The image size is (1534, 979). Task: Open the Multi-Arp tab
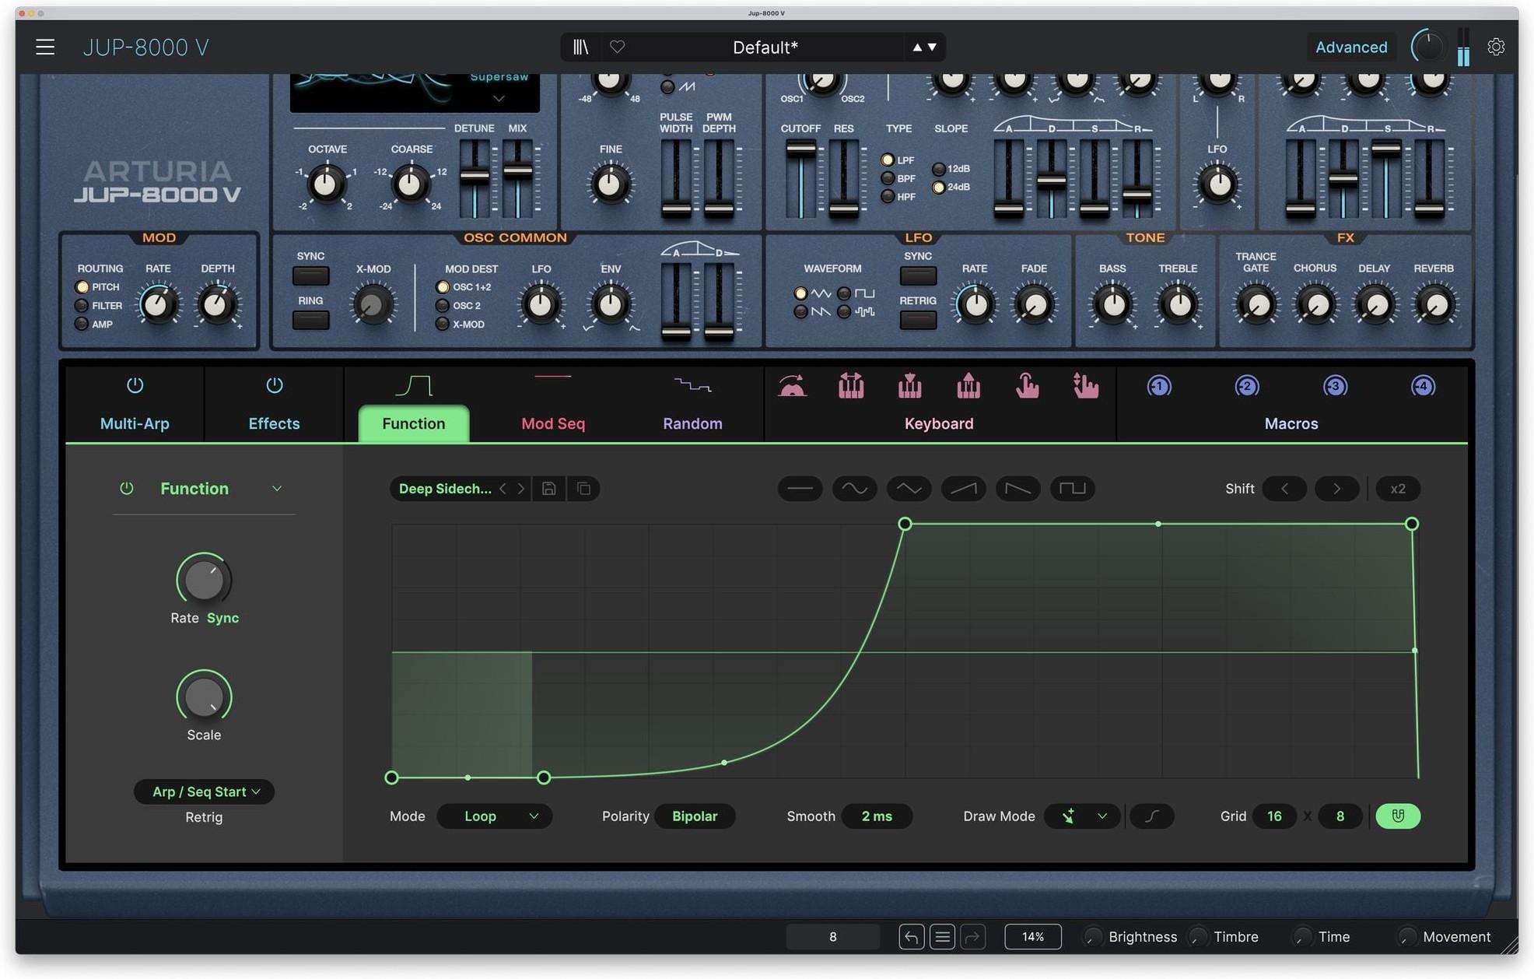pos(135,423)
